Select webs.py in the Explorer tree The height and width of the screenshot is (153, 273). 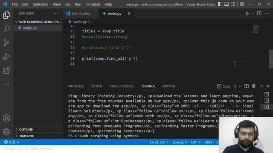coord(38,28)
